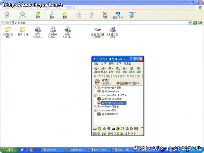The width and height of the screenshot is (204, 153).
Task: Click the keyboard icon in messenger bottom bar
Action: 95,129
